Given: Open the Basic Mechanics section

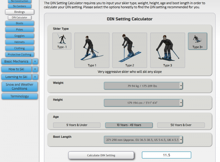Looking at the screenshot, I should (x=16, y=61).
